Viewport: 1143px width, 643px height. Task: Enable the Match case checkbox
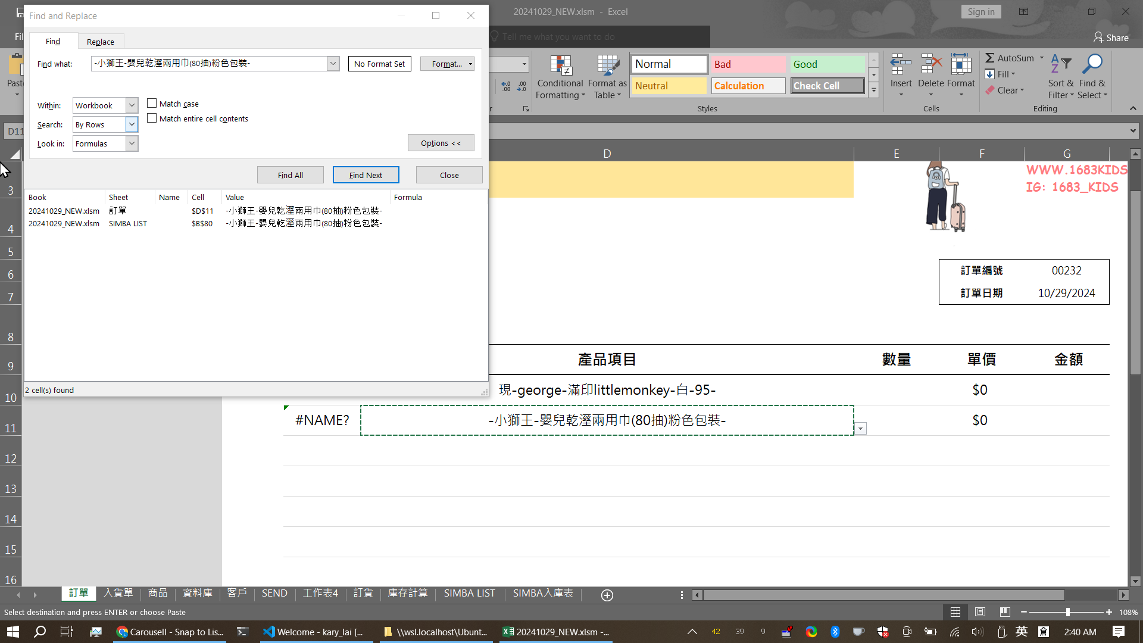click(152, 104)
